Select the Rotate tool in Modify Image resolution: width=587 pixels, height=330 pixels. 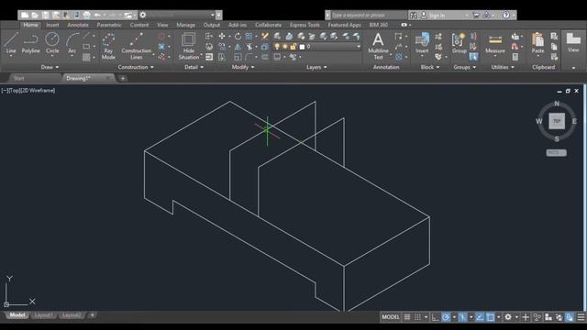[238, 36]
